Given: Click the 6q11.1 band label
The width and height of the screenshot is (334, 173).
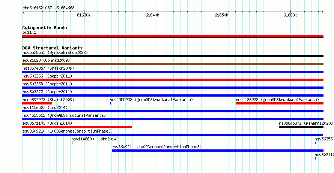Looking at the screenshot, I should [29, 32].
